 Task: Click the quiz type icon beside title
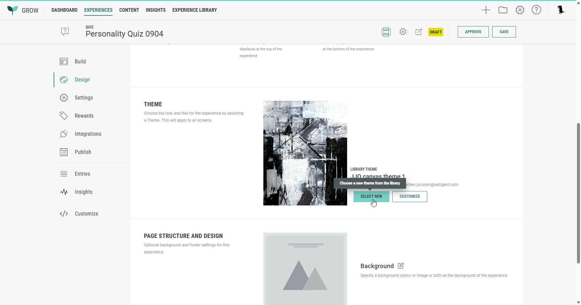tap(65, 32)
